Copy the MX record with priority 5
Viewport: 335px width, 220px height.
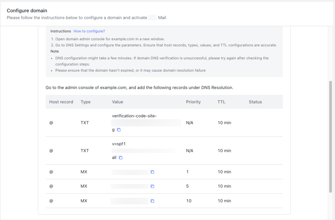tap(152, 186)
